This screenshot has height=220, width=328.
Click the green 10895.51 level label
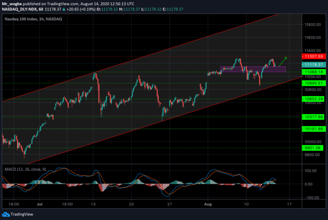tap(314, 83)
